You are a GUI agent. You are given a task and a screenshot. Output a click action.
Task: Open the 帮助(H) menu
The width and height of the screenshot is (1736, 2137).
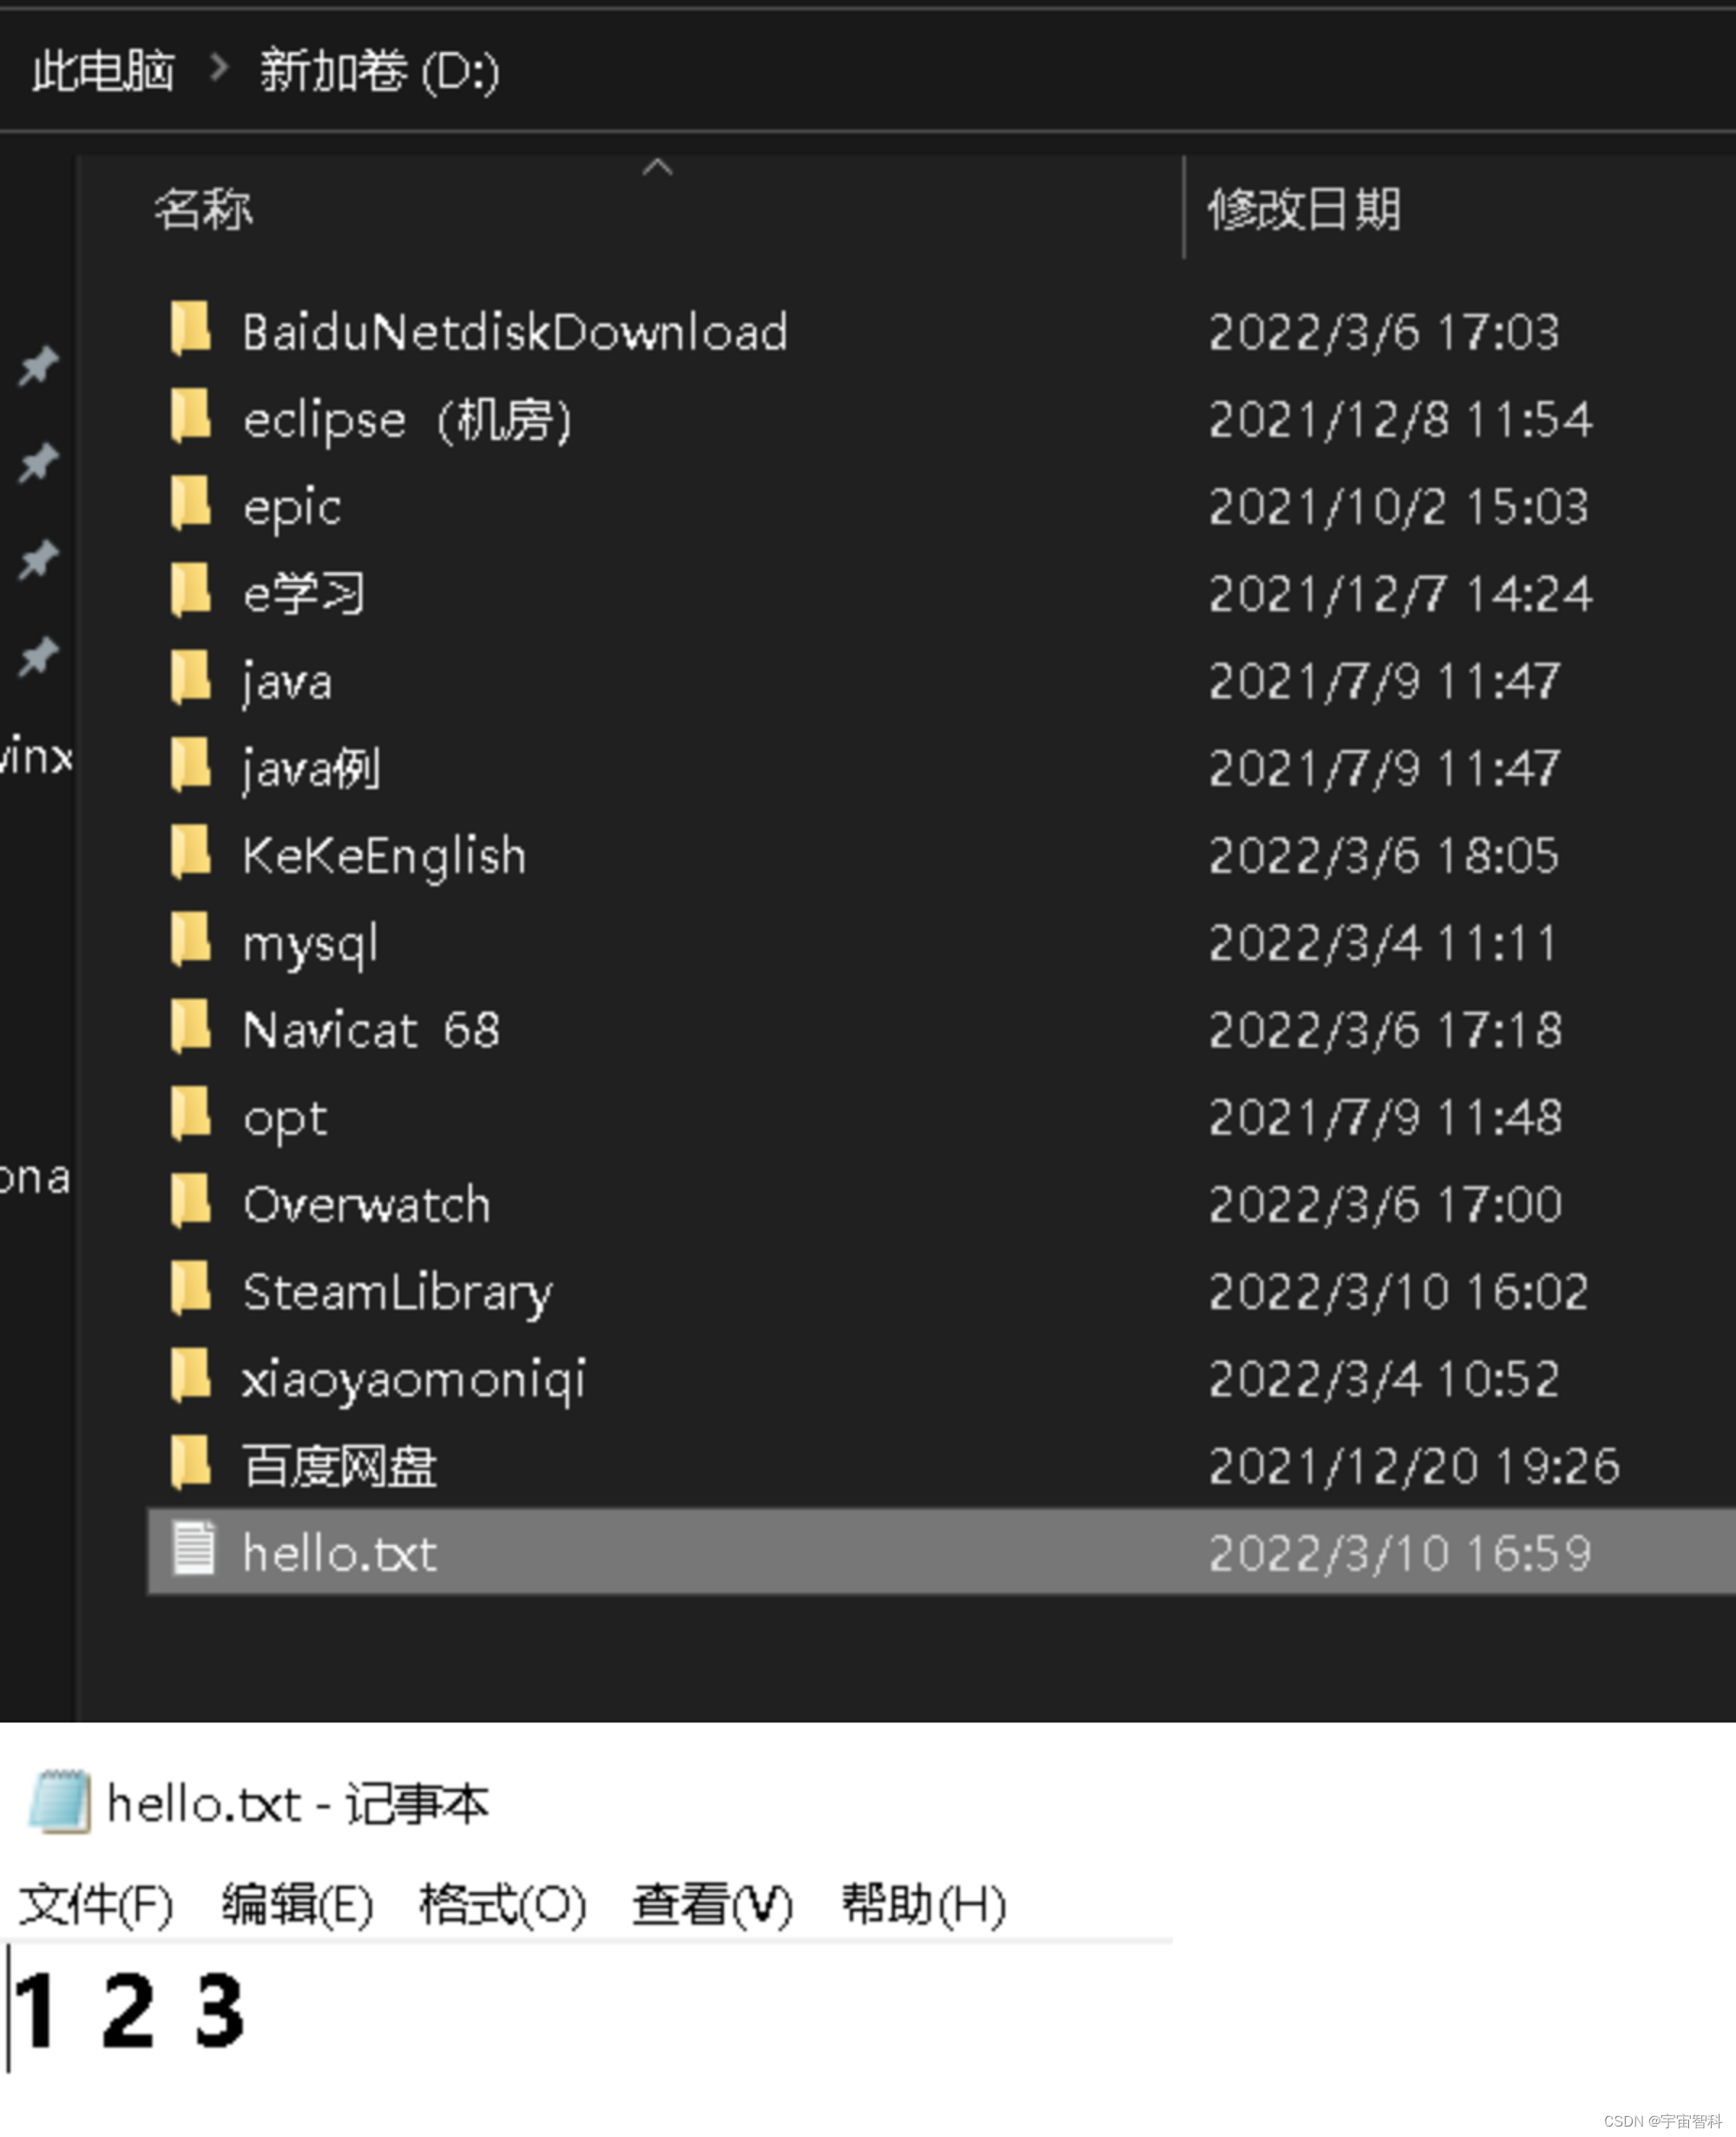(x=923, y=1904)
